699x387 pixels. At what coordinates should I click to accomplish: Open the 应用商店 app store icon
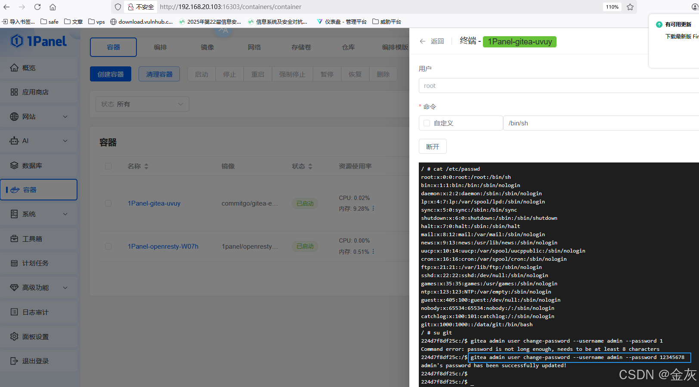coord(14,92)
